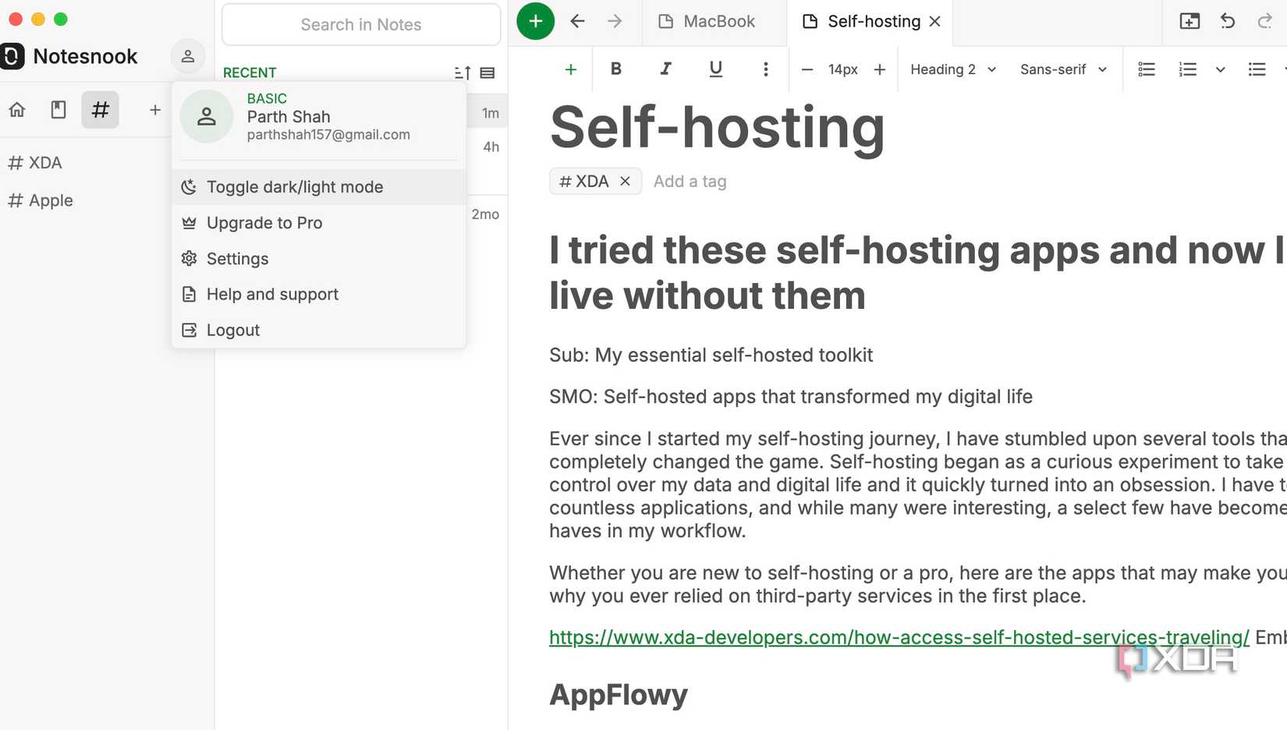The height and width of the screenshot is (730, 1287).
Task: Toggle dark/light mode from the account menu
Action: [294, 187]
